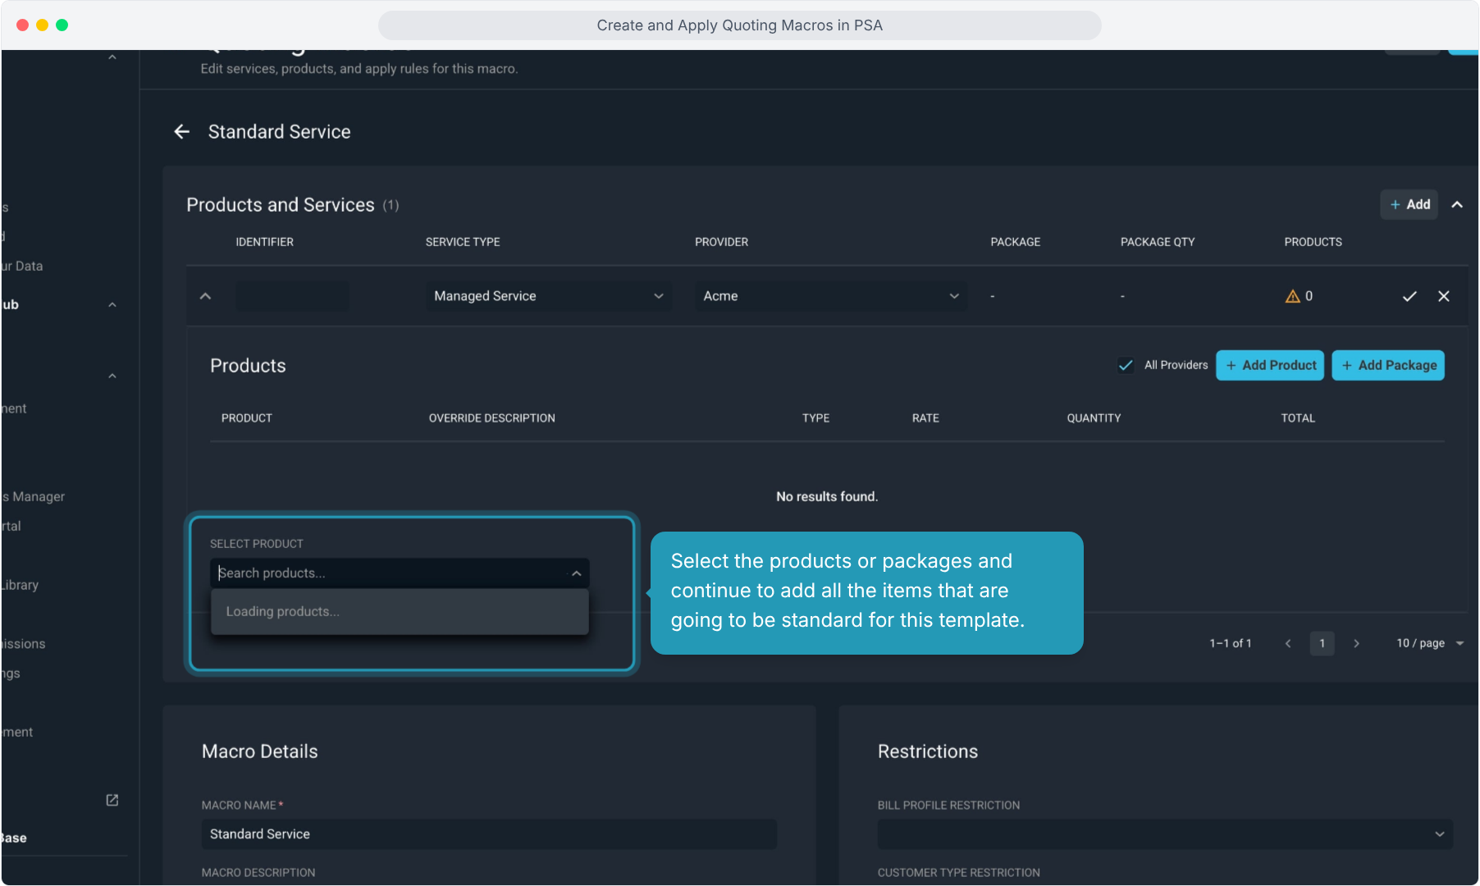The width and height of the screenshot is (1480, 886).
Task: Open the Managed Service type dropdown
Action: pyautogui.click(x=549, y=296)
